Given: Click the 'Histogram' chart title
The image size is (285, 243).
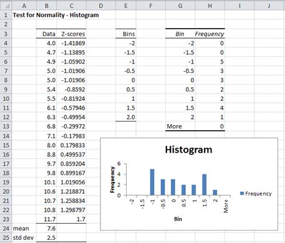Looking at the screenshot, I should coord(189,150).
